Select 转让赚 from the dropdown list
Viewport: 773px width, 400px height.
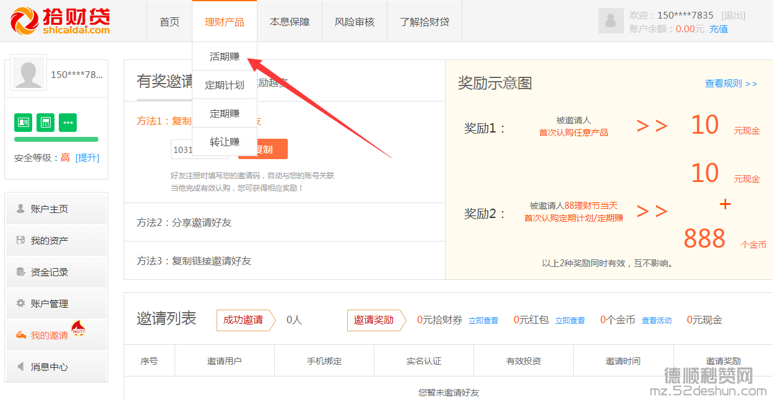[x=224, y=141]
